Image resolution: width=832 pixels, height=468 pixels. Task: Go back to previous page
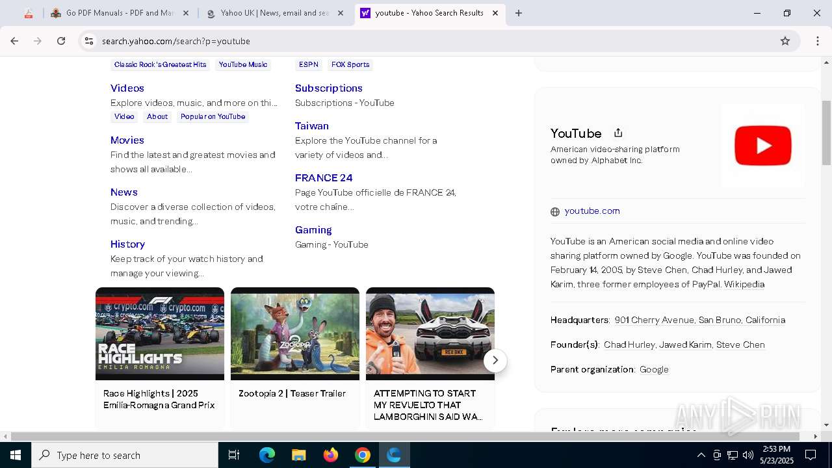(14, 41)
